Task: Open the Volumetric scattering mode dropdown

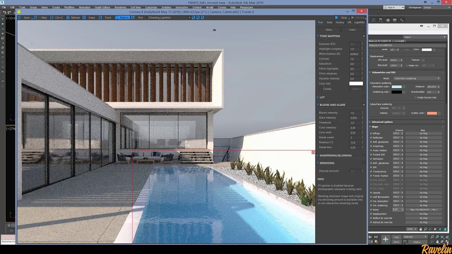Action: [x=417, y=78]
